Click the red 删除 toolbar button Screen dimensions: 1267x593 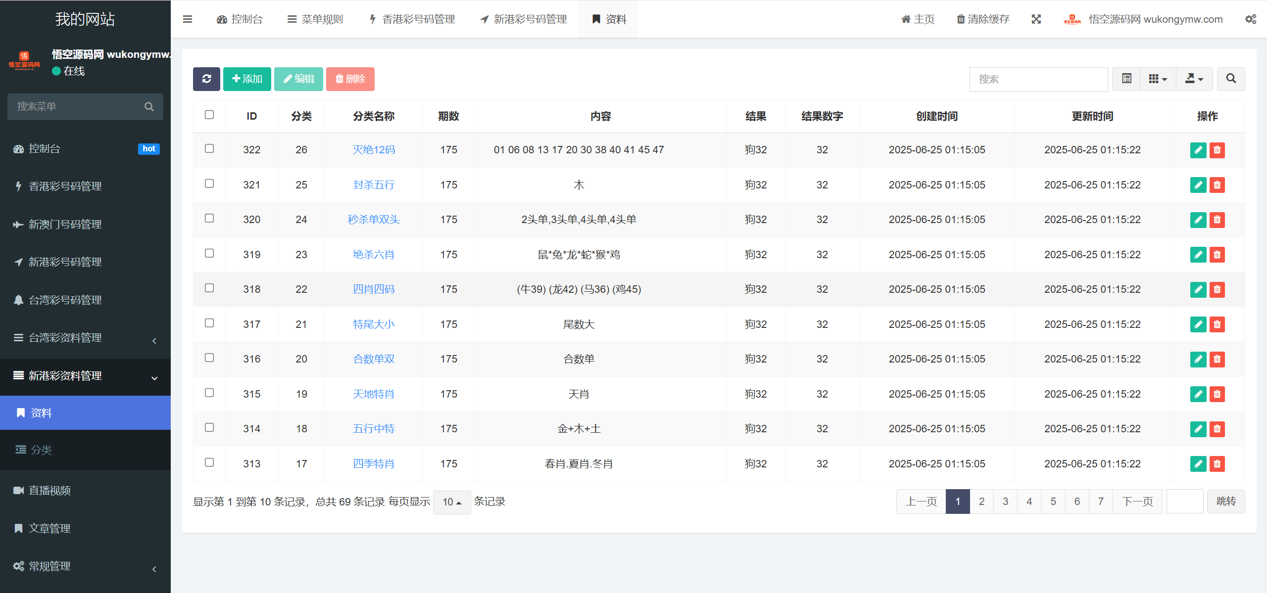[x=350, y=79]
